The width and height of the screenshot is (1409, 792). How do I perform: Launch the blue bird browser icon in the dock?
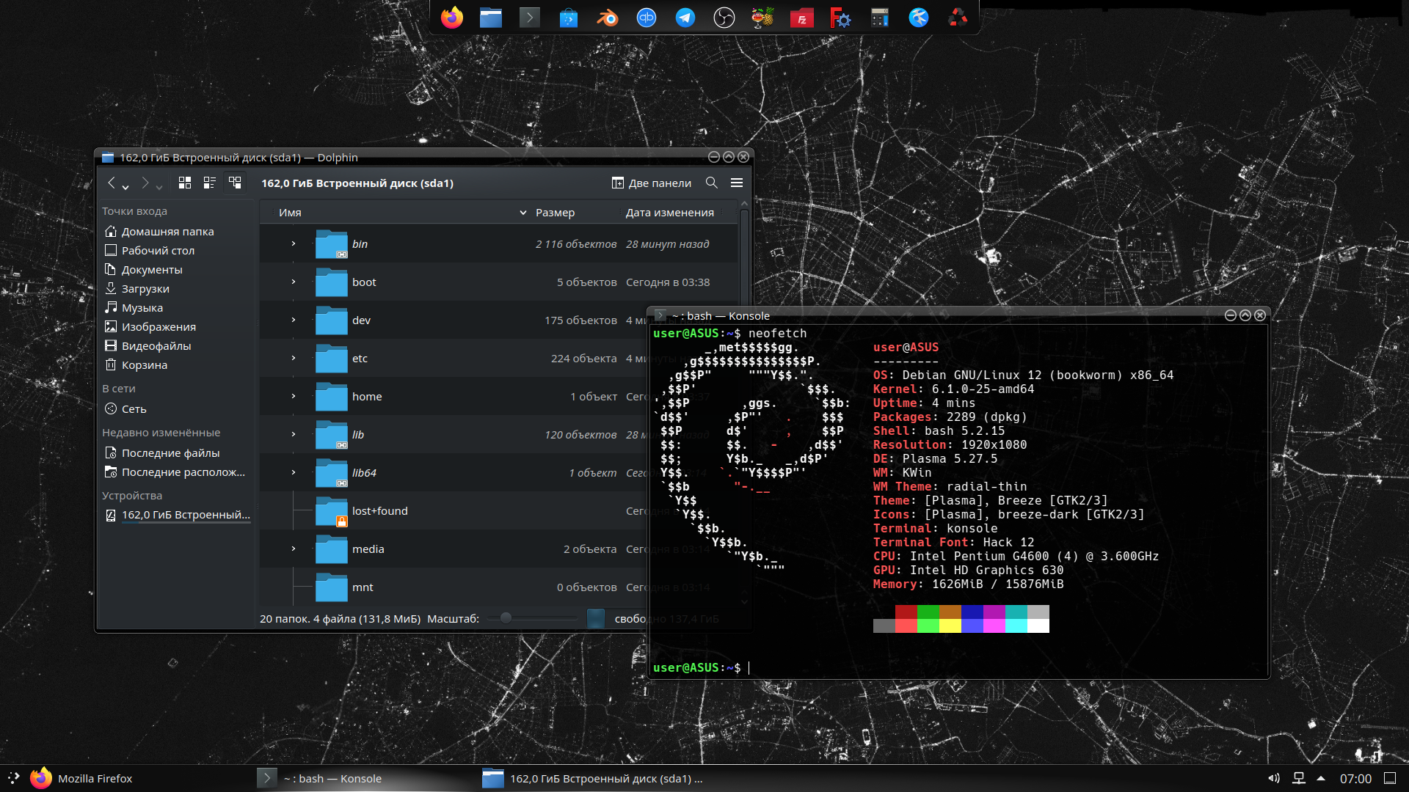919,17
